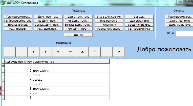This screenshot has height=106, width=193.
Task: Edit current record with up-triangle button
Action: pos(82,52)
